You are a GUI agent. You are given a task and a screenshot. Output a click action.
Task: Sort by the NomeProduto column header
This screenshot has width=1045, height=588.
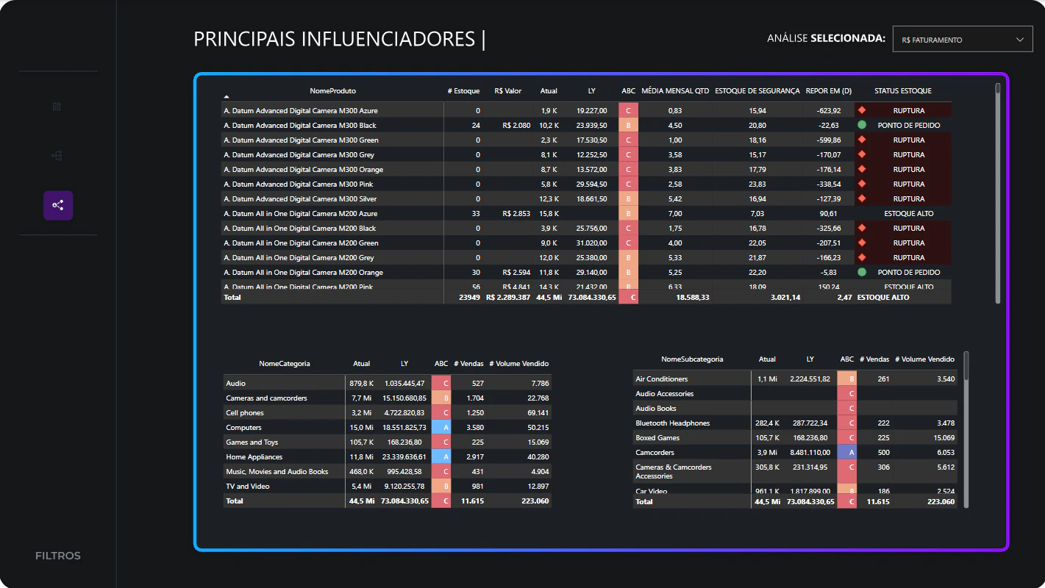332,91
